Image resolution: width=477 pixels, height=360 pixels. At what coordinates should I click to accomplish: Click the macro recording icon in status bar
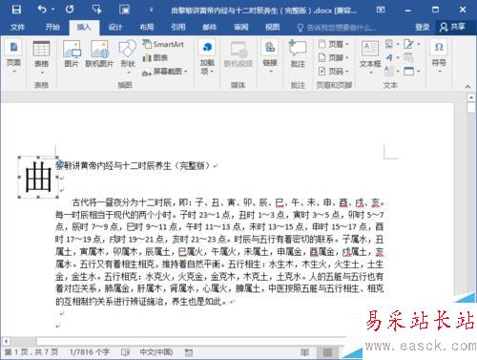(189, 352)
